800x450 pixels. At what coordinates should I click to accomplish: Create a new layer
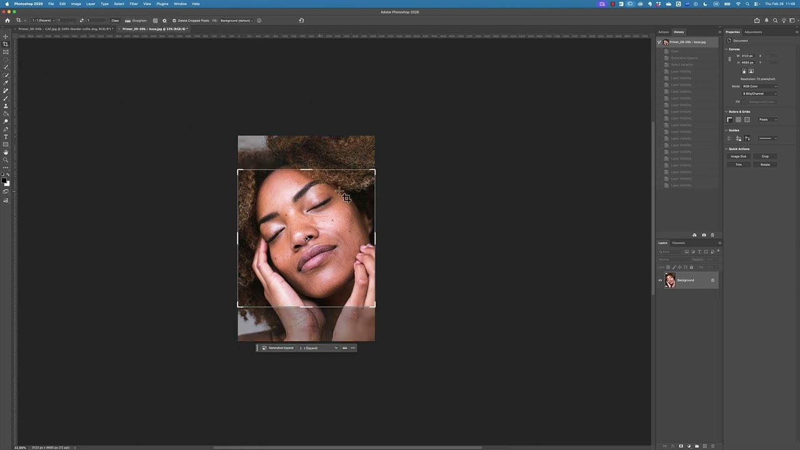[x=705, y=446]
